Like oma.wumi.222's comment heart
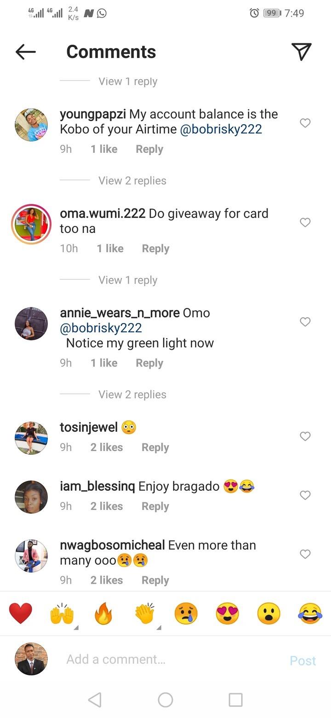Image resolution: width=331 pixels, height=718 pixels. click(x=305, y=222)
